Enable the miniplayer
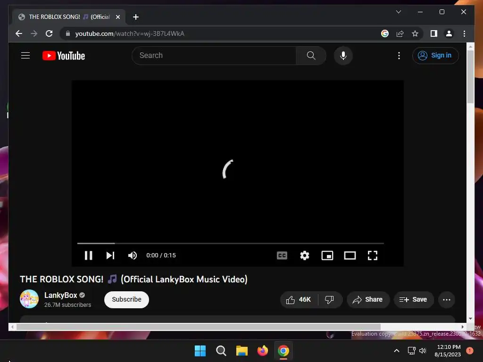The width and height of the screenshot is (483, 362). 327,255
